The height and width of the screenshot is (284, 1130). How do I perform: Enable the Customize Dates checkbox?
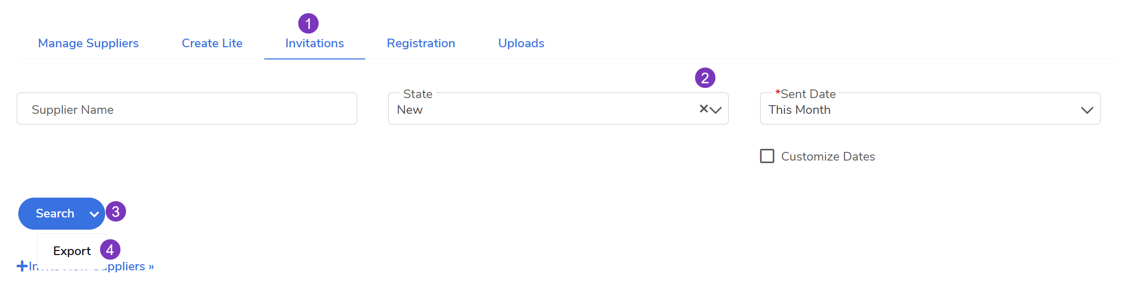pyautogui.click(x=767, y=156)
